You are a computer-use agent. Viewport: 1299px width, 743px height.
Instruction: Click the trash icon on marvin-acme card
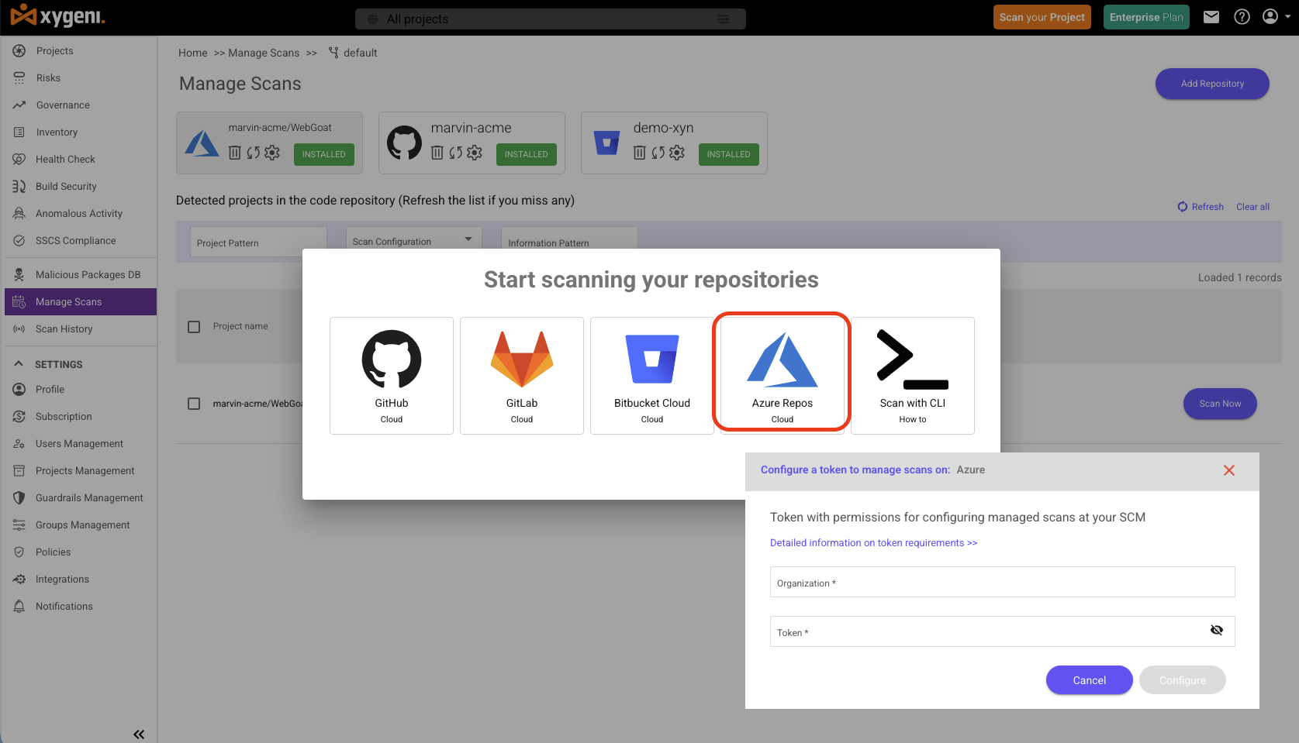tap(437, 153)
